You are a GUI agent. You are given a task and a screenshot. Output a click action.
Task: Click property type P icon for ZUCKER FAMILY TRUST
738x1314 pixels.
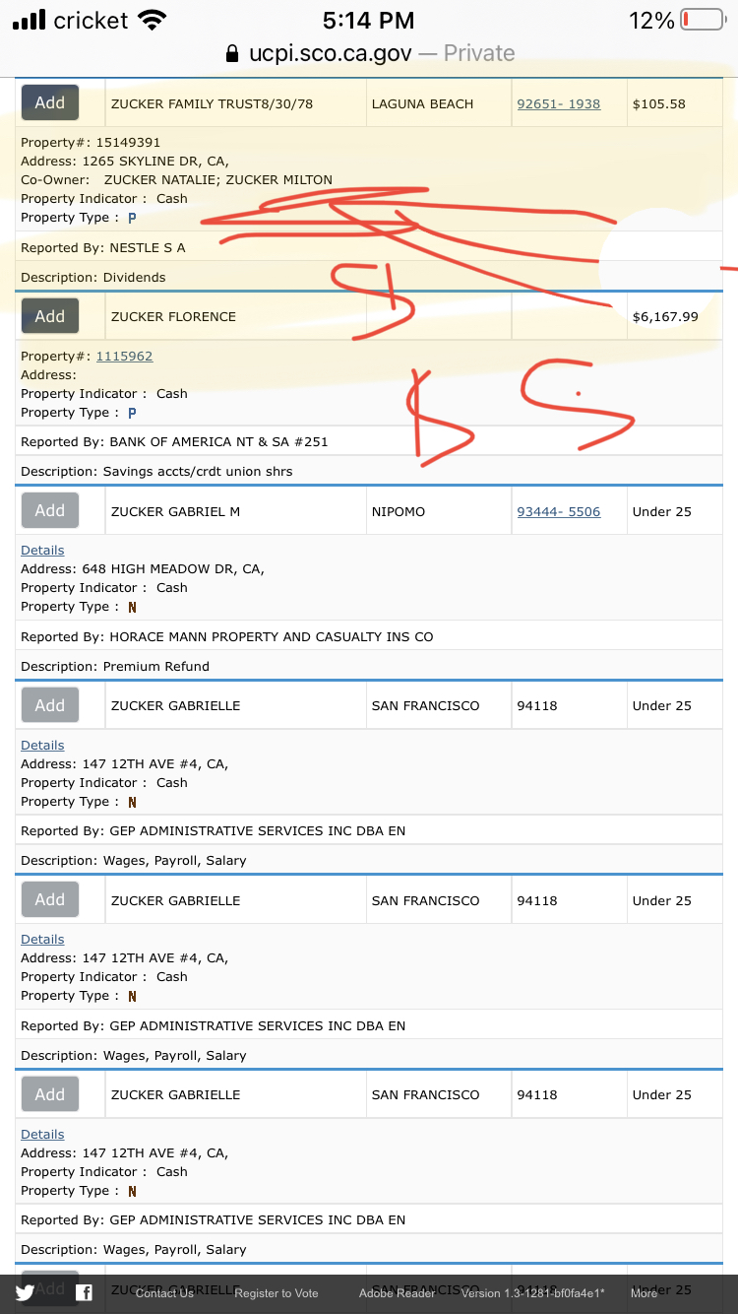(x=132, y=218)
